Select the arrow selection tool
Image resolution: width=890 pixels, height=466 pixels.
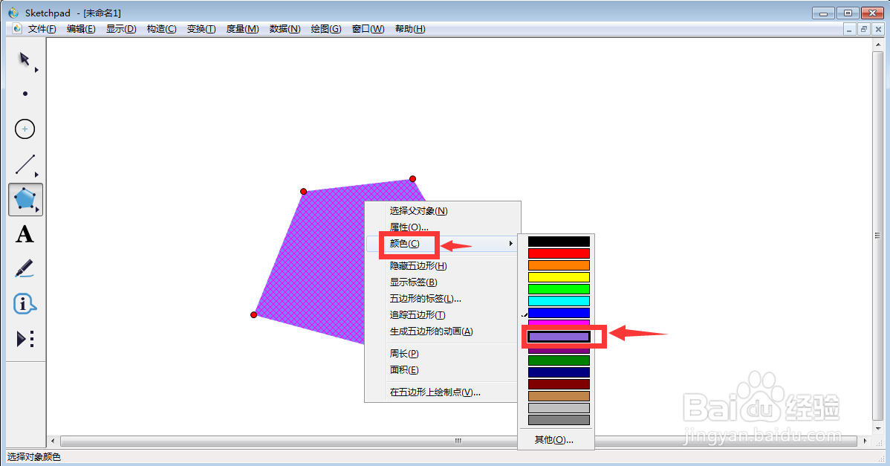pyautogui.click(x=25, y=59)
